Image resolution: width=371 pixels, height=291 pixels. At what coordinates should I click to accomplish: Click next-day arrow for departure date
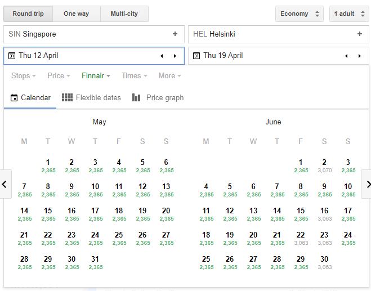pyautogui.click(x=175, y=56)
